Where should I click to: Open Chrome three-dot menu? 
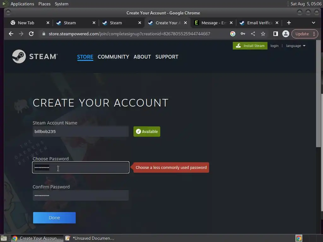tap(314, 34)
